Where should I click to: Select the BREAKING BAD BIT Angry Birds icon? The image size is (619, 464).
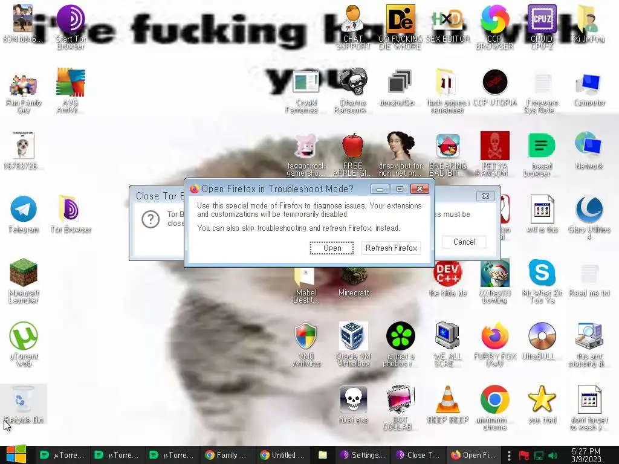[x=448, y=155]
